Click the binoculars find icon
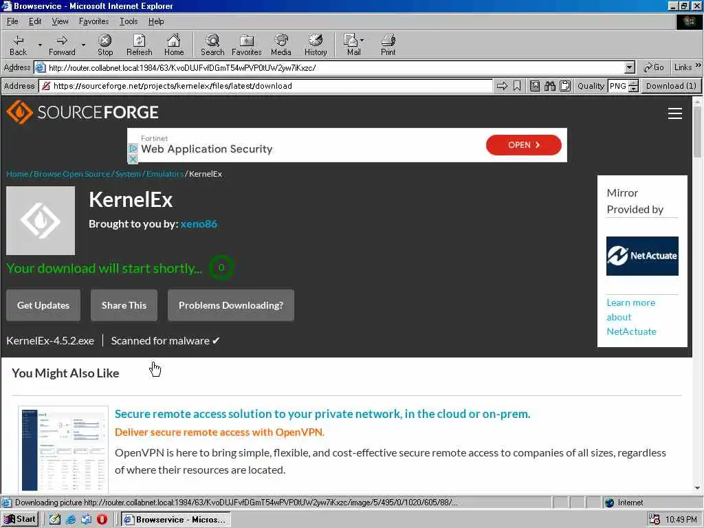The height and width of the screenshot is (528, 704). [550, 86]
